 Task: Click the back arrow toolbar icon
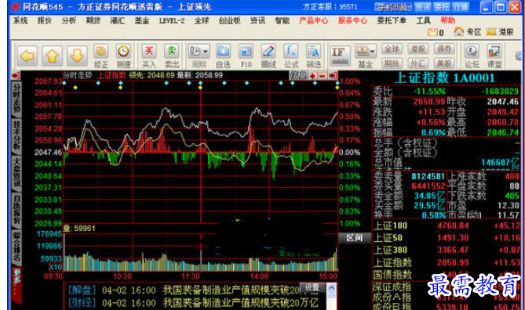pos(27,56)
